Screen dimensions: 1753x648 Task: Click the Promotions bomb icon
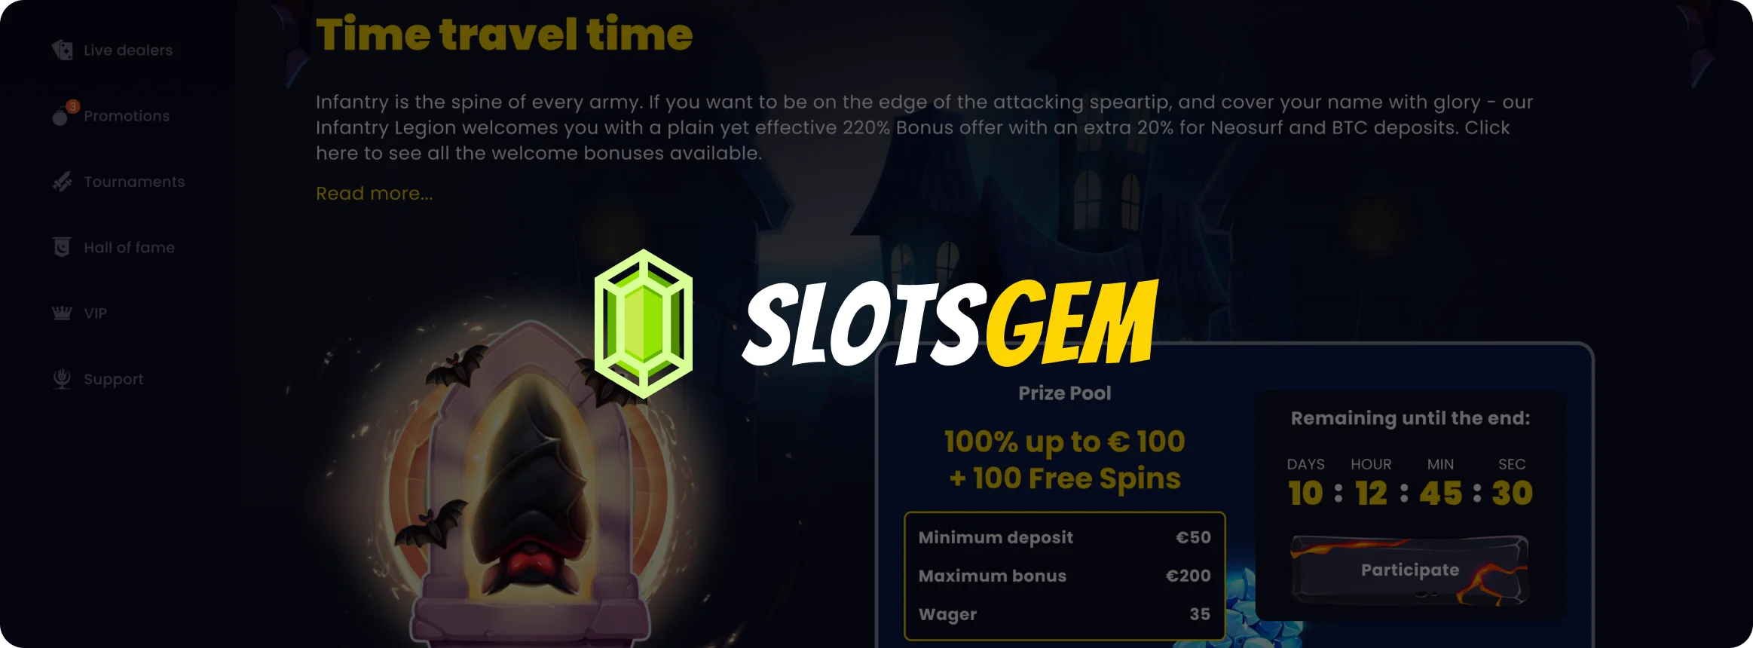pyautogui.click(x=60, y=117)
